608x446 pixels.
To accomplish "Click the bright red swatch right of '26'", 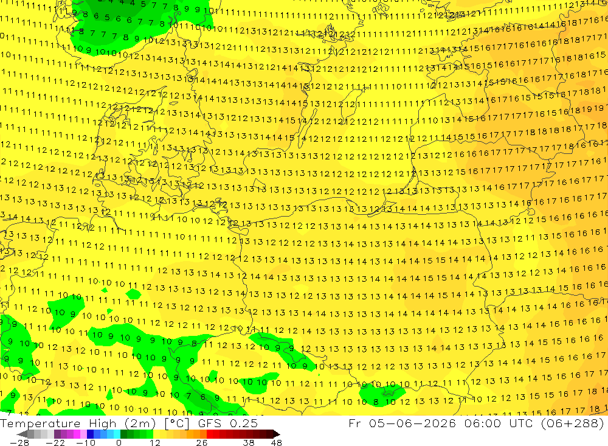I will coord(210,434).
